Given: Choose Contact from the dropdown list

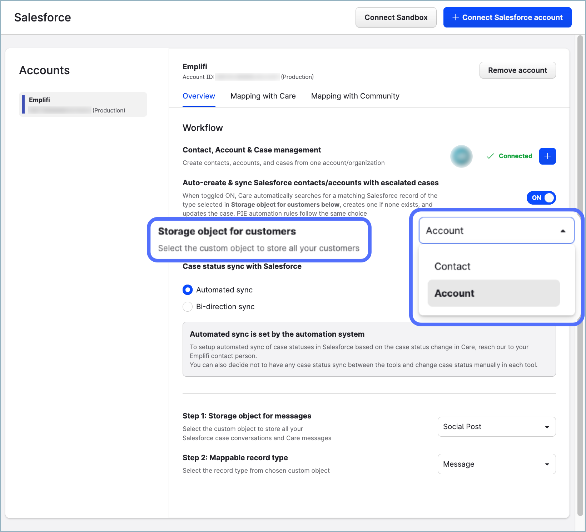Looking at the screenshot, I should (x=452, y=266).
